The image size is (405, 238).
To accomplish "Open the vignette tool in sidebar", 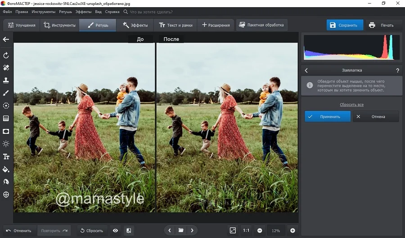I will 6,131.
